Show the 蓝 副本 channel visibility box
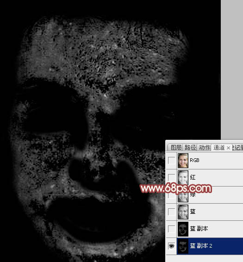 point(171,229)
